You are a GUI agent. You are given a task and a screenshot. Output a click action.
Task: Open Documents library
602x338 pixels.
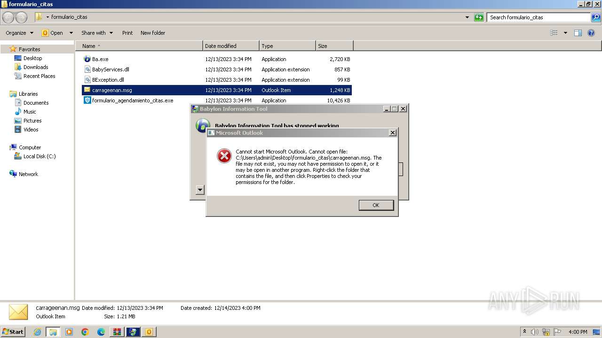pos(36,103)
